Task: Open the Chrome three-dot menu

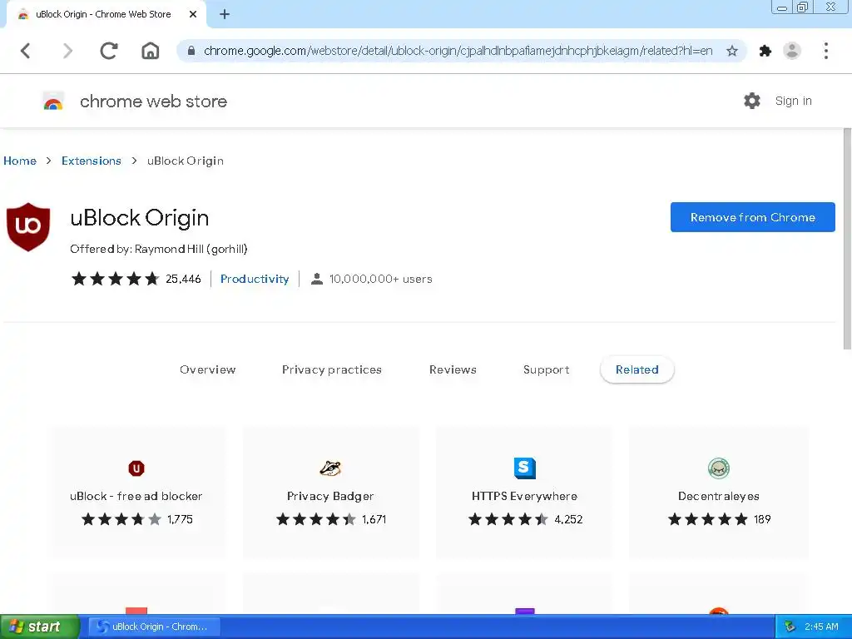Action: [826, 51]
